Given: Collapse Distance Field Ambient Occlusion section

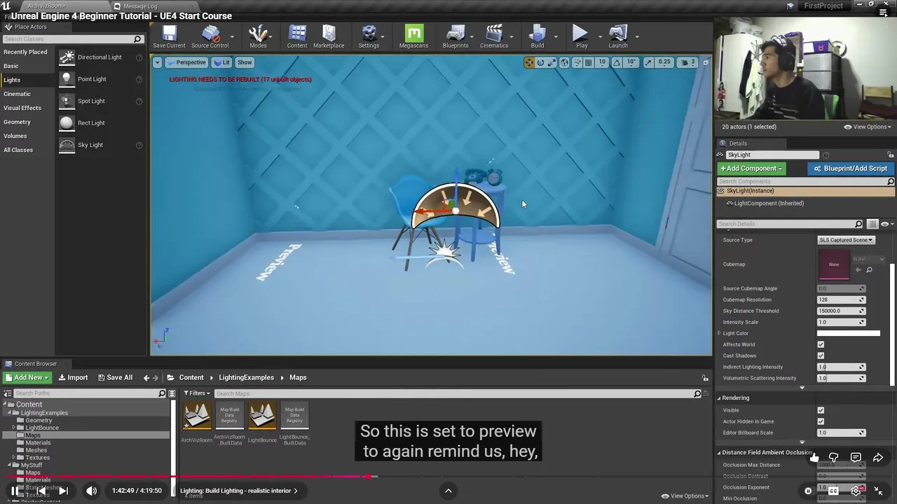Looking at the screenshot, I should (719, 452).
